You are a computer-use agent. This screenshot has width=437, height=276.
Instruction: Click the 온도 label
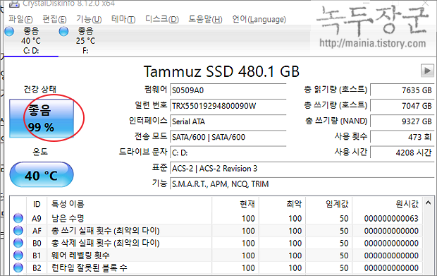point(40,152)
